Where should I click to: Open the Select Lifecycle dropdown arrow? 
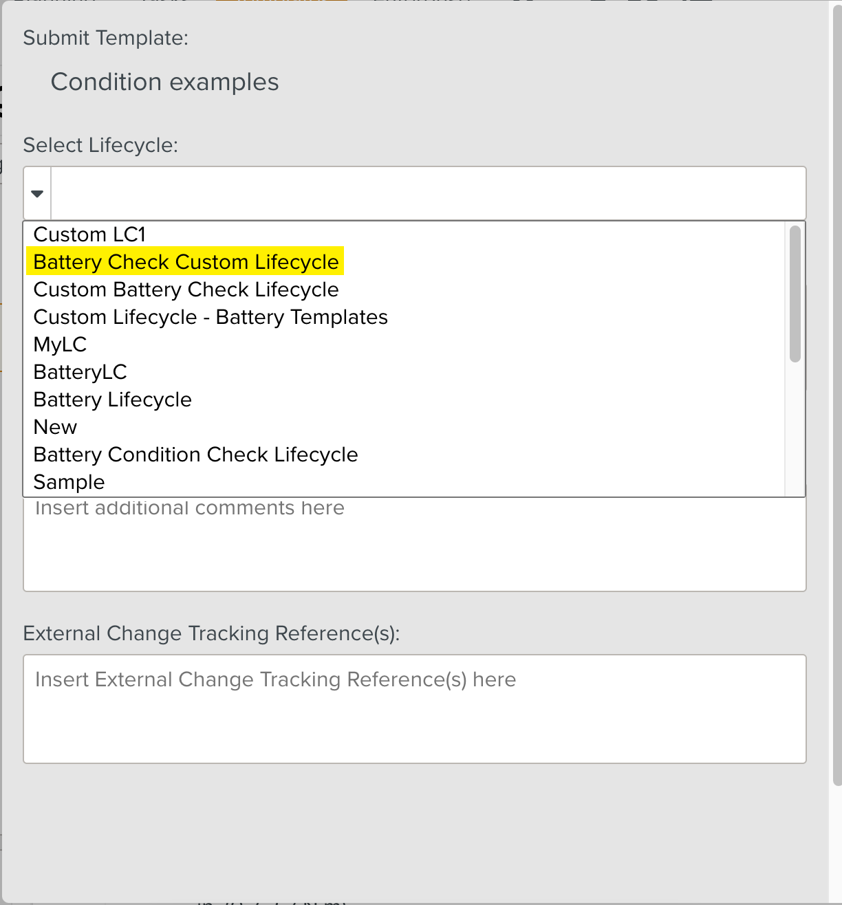[36, 193]
